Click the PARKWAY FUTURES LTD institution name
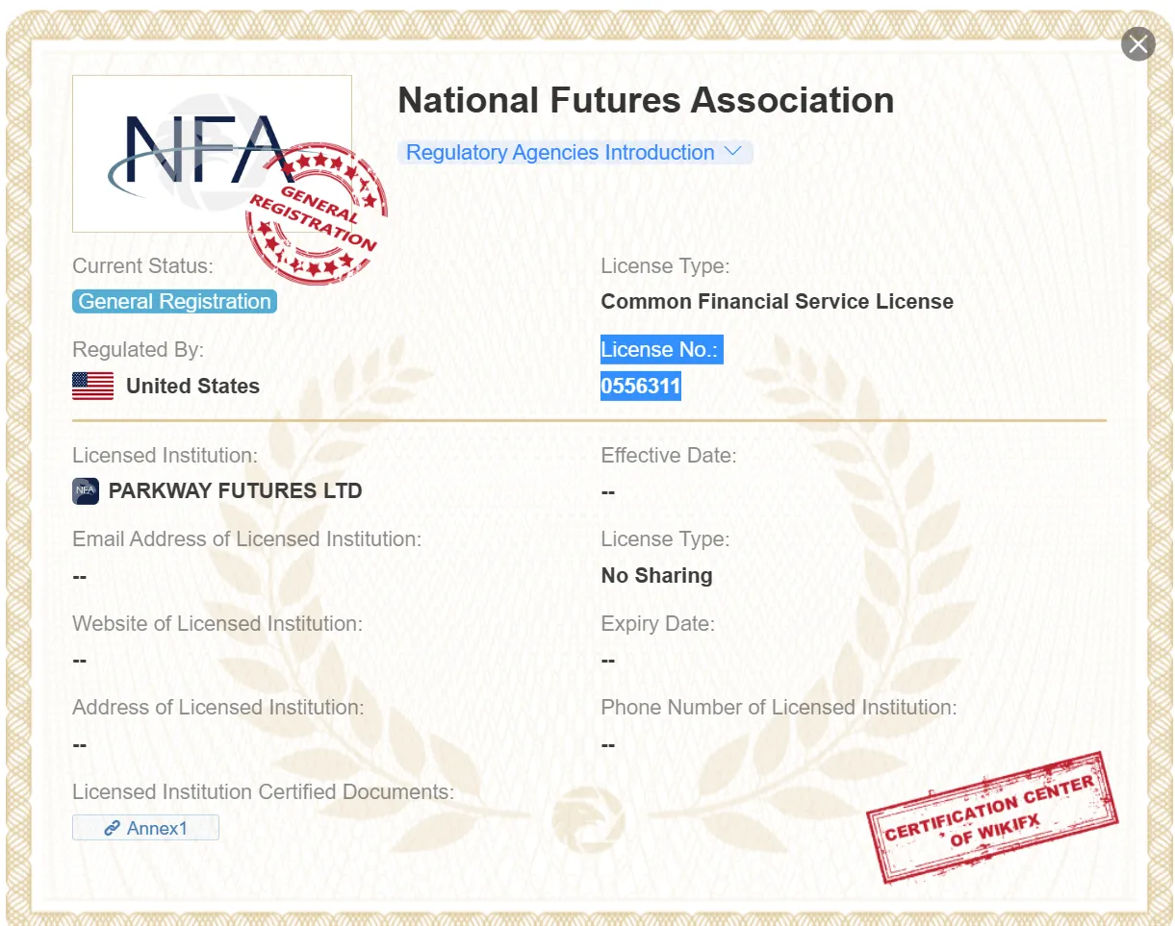 236,491
